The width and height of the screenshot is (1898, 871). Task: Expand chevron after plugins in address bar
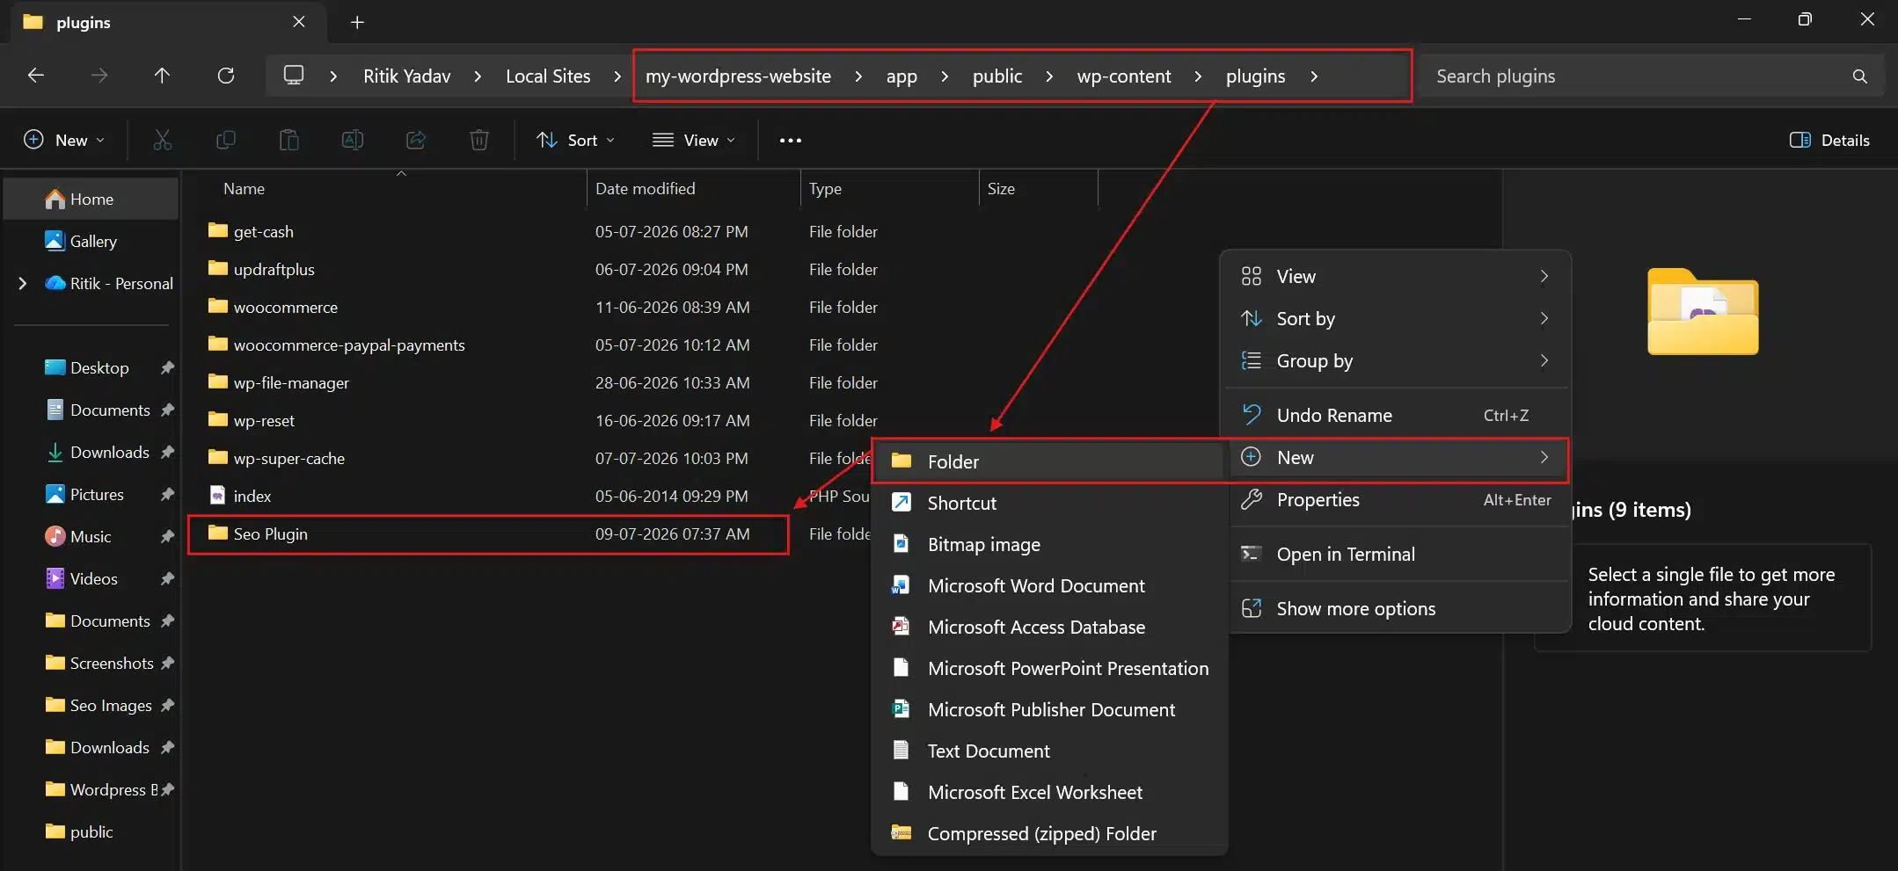tap(1314, 76)
